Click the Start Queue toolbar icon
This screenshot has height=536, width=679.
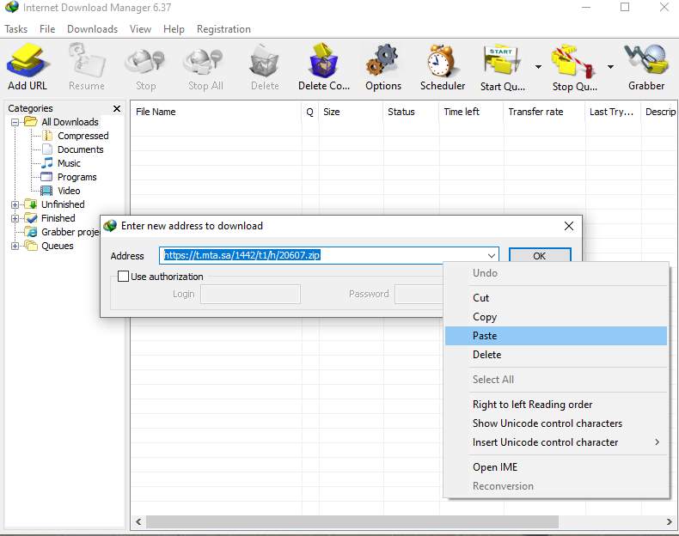click(x=502, y=66)
